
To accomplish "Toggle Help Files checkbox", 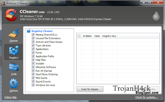I will 33,60.
